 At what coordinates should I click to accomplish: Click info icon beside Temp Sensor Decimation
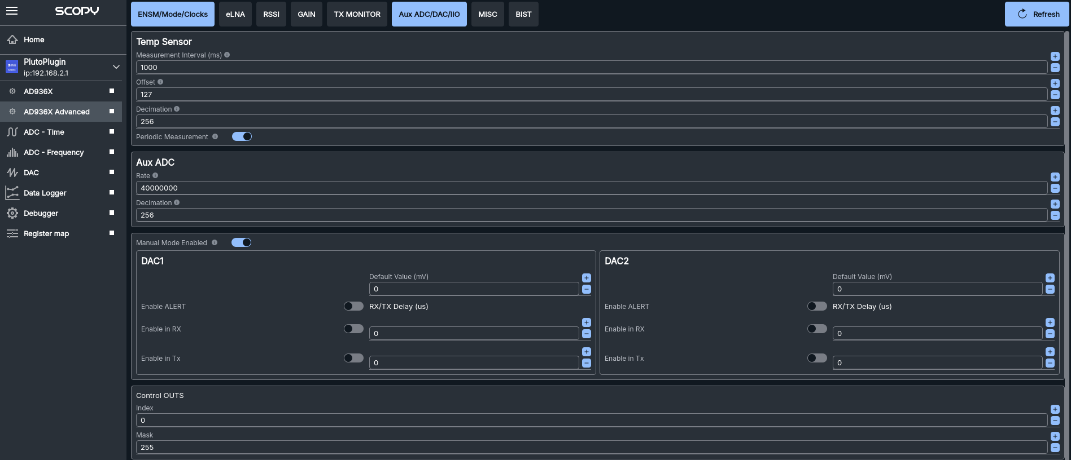(x=177, y=109)
